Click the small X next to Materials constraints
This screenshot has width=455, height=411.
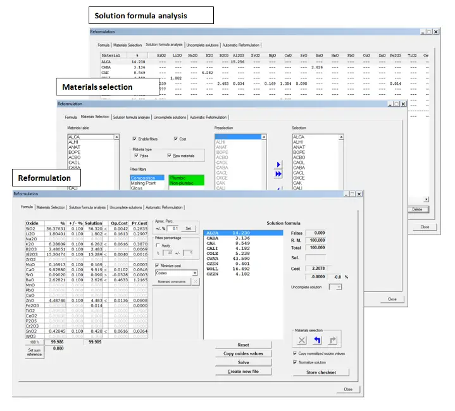pos(195,281)
